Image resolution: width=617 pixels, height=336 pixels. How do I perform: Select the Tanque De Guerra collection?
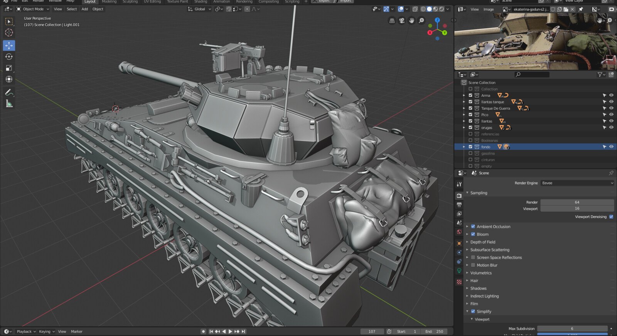(495, 108)
